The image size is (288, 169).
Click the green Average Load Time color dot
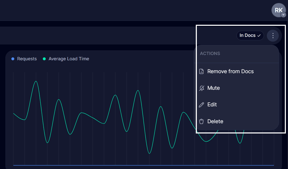tap(44, 59)
